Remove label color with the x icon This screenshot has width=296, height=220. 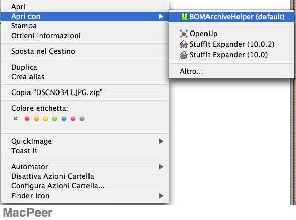point(15,118)
